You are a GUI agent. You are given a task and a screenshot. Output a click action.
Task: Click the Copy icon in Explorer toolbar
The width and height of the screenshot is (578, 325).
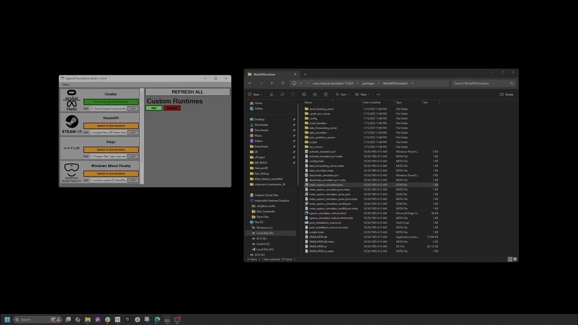(282, 94)
